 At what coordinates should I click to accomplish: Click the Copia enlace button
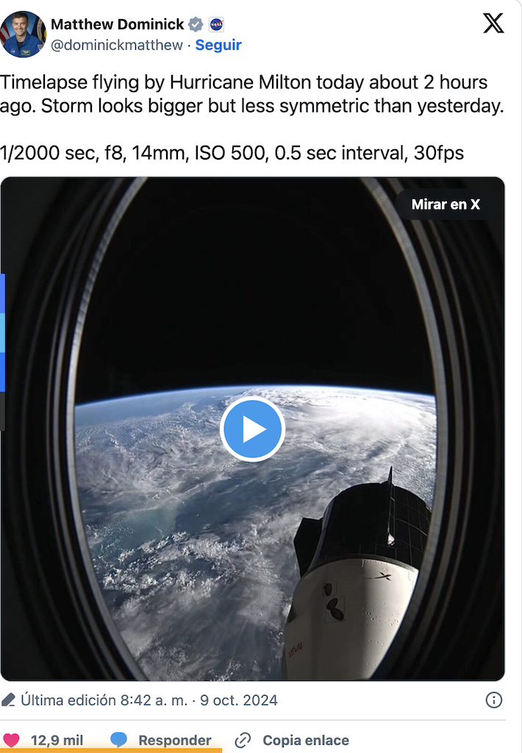[x=306, y=740]
